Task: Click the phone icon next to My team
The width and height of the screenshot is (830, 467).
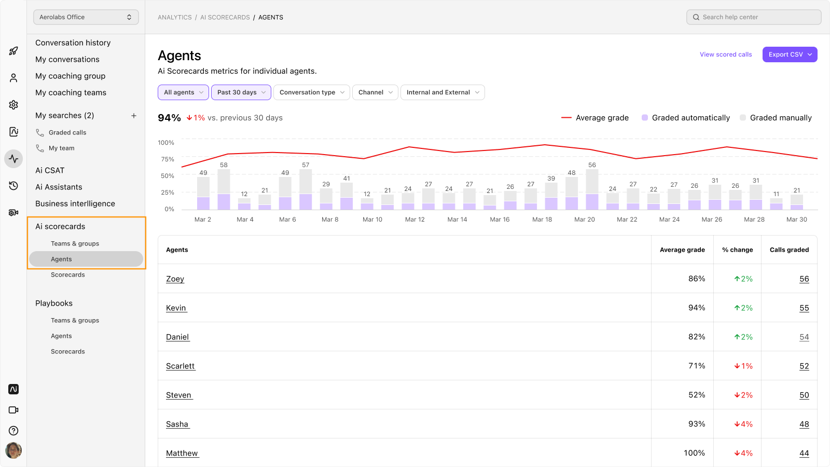Action: point(40,148)
